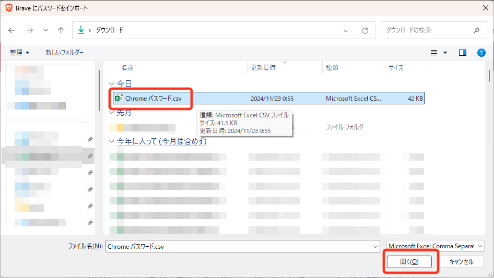Click the view layout list icon
The height and width of the screenshot is (278, 494).
[434, 53]
